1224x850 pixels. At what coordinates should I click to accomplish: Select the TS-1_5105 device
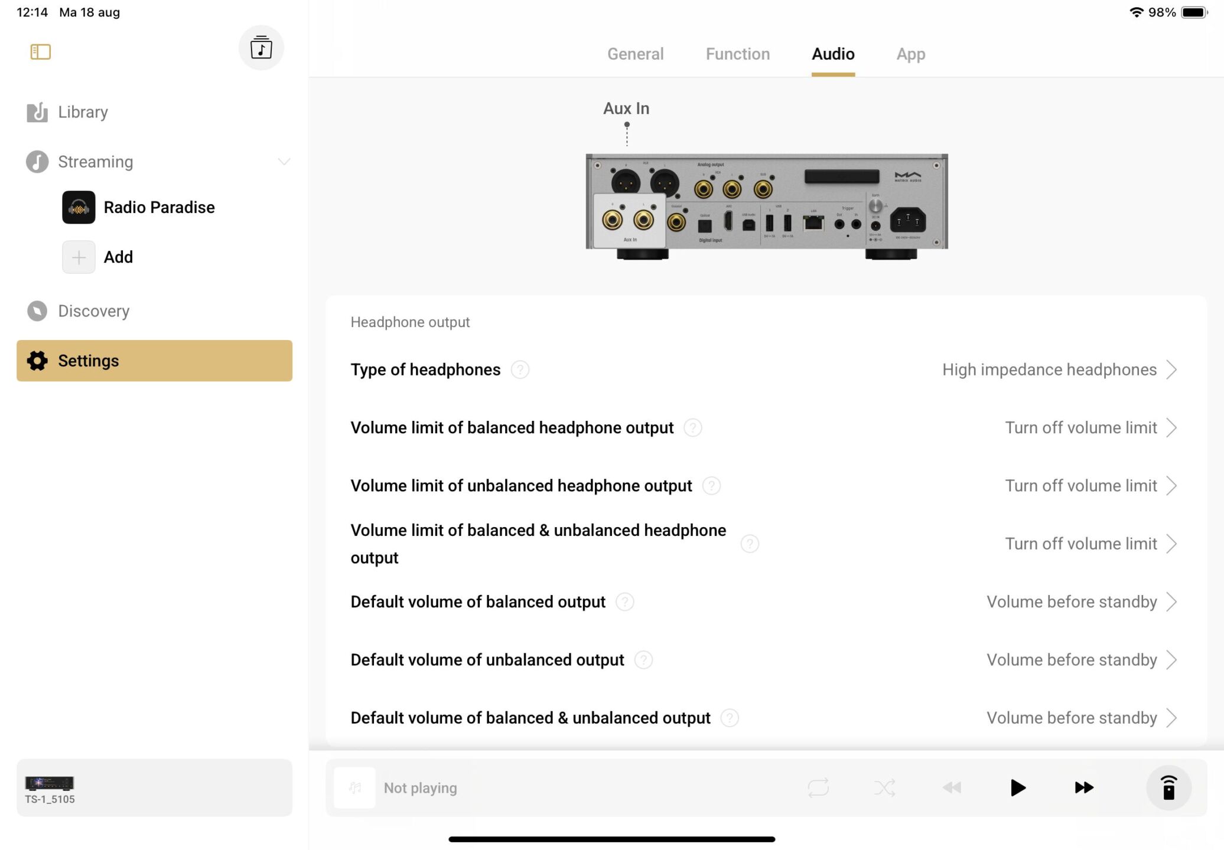click(x=154, y=787)
